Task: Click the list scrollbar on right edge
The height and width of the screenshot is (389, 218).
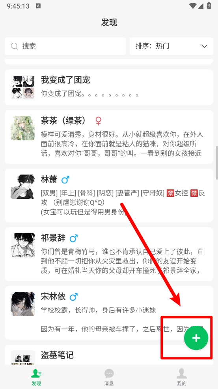Action: (217, 163)
